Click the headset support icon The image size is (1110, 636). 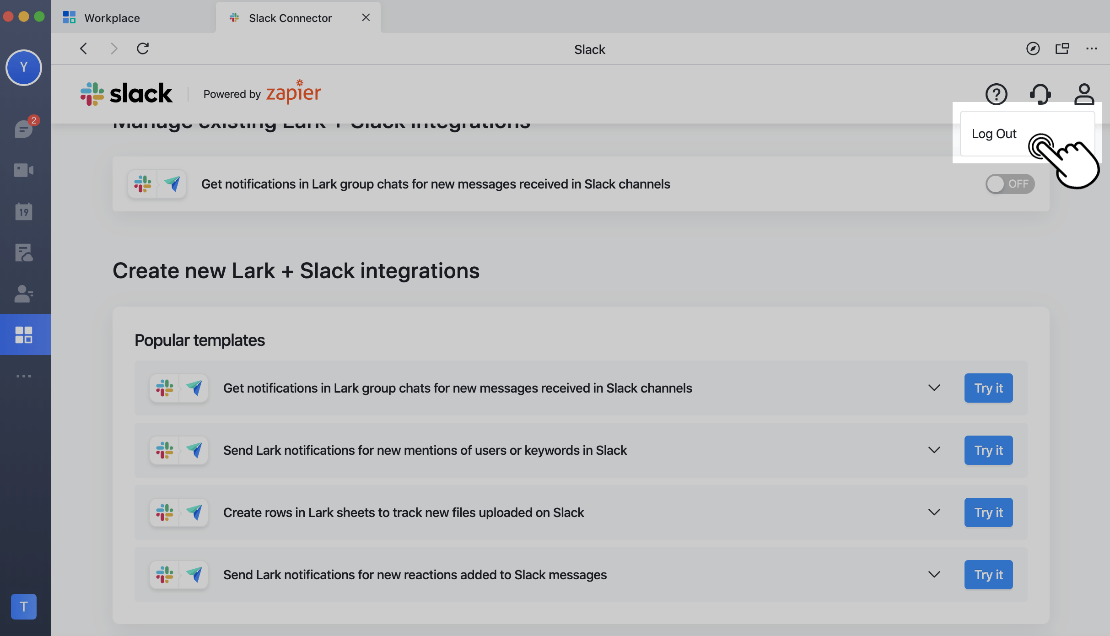point(1040,94)
